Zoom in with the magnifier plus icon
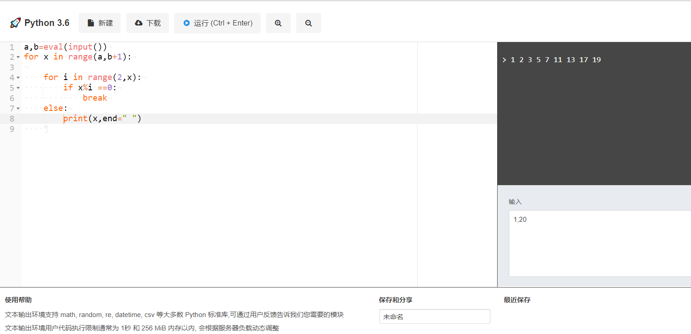This screenshot has height=334, width=691. click(x=278, y=23)
